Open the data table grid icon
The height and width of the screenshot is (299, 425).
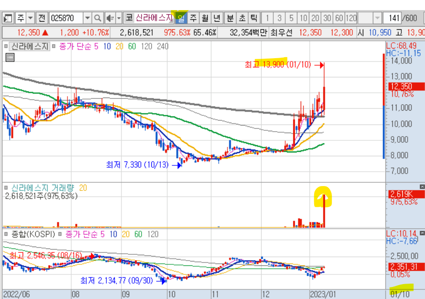coord(10,57)
